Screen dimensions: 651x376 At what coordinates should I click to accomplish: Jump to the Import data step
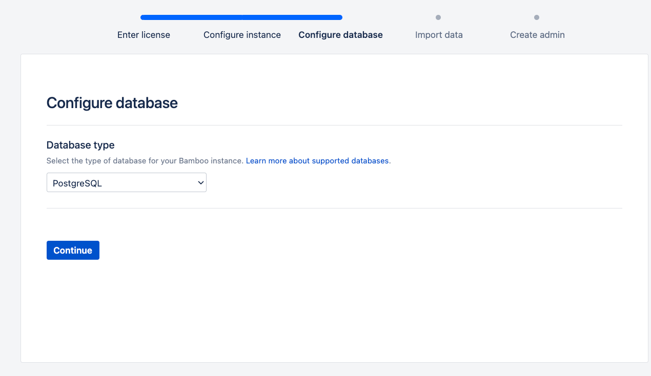[x=439, y=35]
